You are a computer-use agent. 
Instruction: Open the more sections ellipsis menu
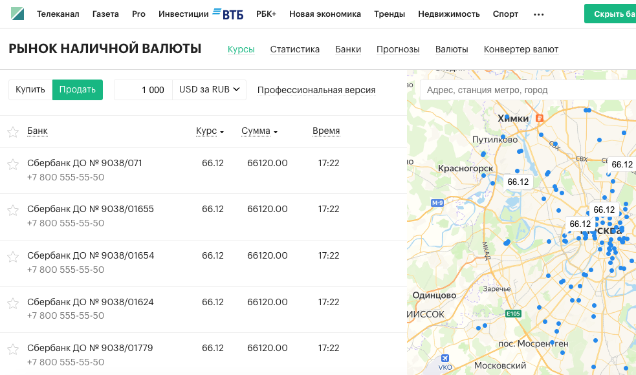pos(539,14)
